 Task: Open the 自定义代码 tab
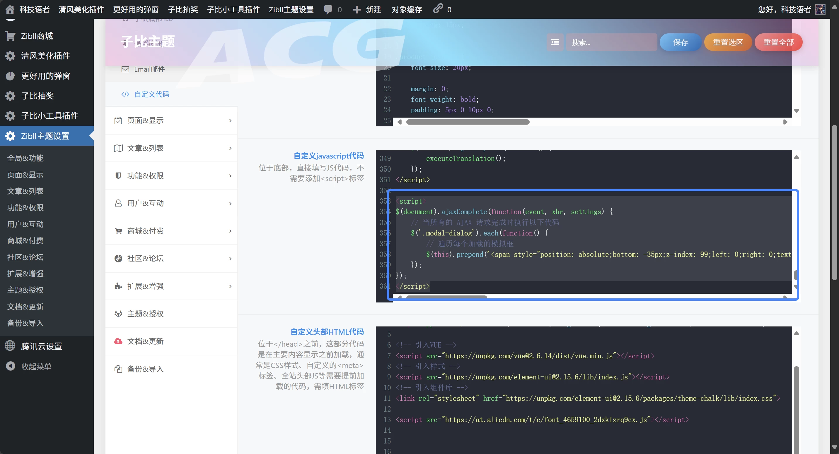click(x=151, y=94)
